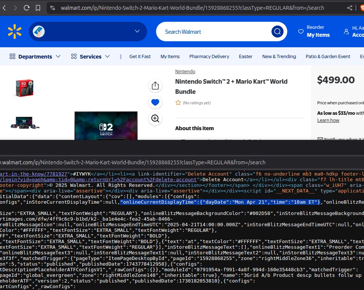
Task: Expand the pickup or delivery location dropdown
Action: point(137,31)
